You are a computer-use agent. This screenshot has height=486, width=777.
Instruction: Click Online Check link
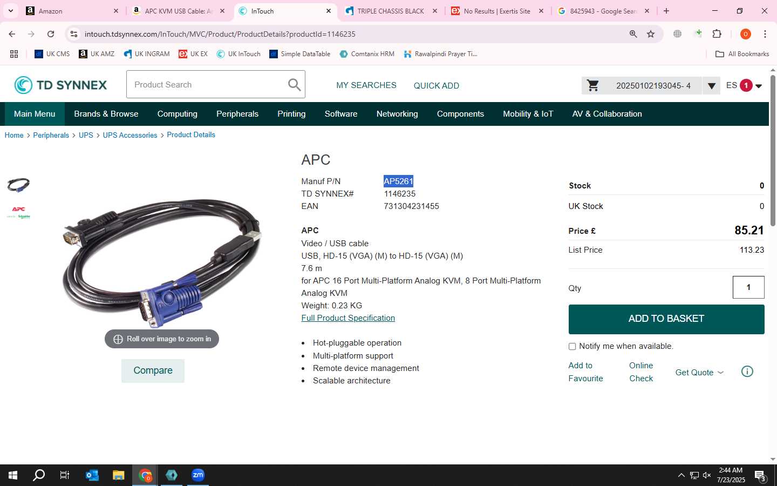tap(641, 372)
